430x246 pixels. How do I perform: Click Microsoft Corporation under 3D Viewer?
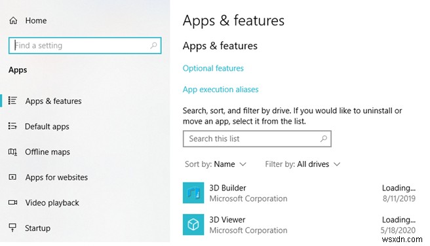(x=248, y=230)
